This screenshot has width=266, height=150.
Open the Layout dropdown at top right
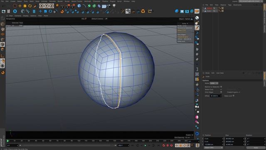(251, 1)
